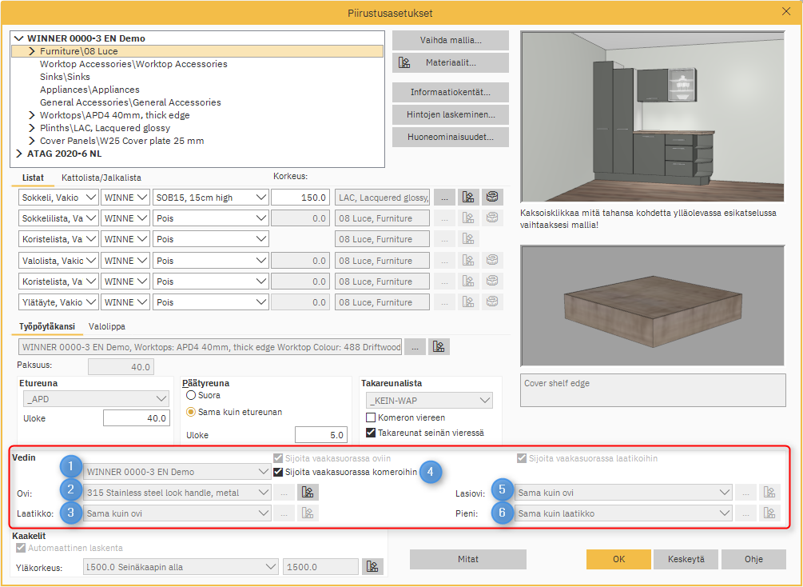Click the material icon beside Yläkorkeus value
This screenshot has width=803, height=587.
tap(372, 566)
